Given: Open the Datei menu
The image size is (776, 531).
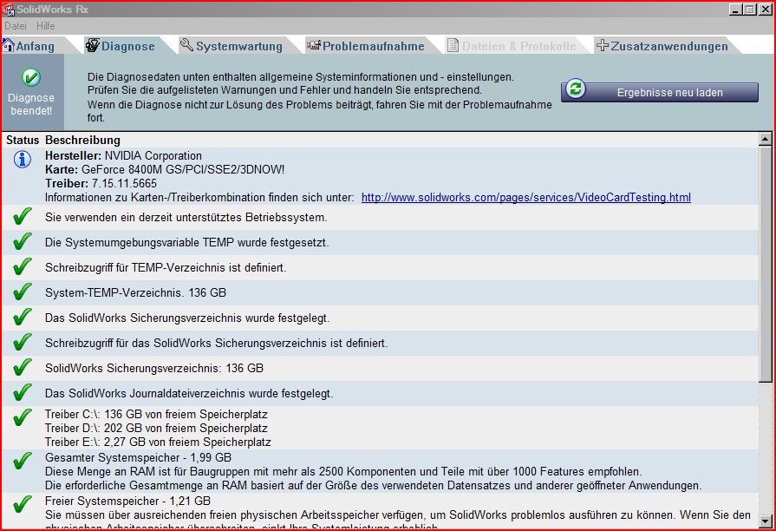Looking at the screenshot, I should [16, 26].
